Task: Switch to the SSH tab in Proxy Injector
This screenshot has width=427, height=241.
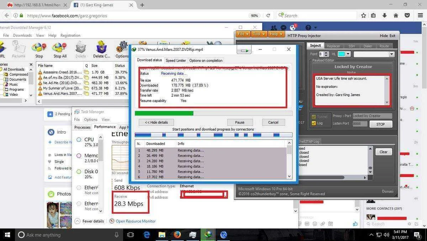Action: pyautogui.click(x=352, y=46)
